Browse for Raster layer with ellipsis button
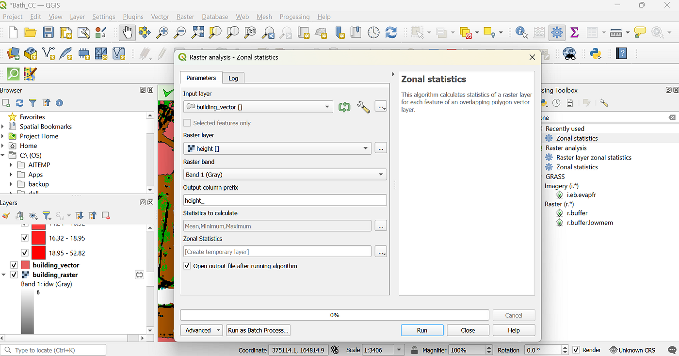Image resolution: width=679 pixels, height=356 pixels. [x=381, y=148]
